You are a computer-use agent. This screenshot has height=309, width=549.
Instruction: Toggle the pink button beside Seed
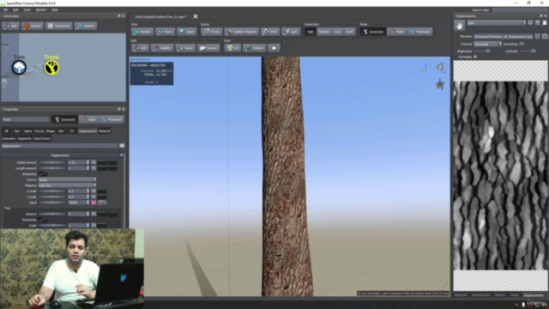coord(94,203)
